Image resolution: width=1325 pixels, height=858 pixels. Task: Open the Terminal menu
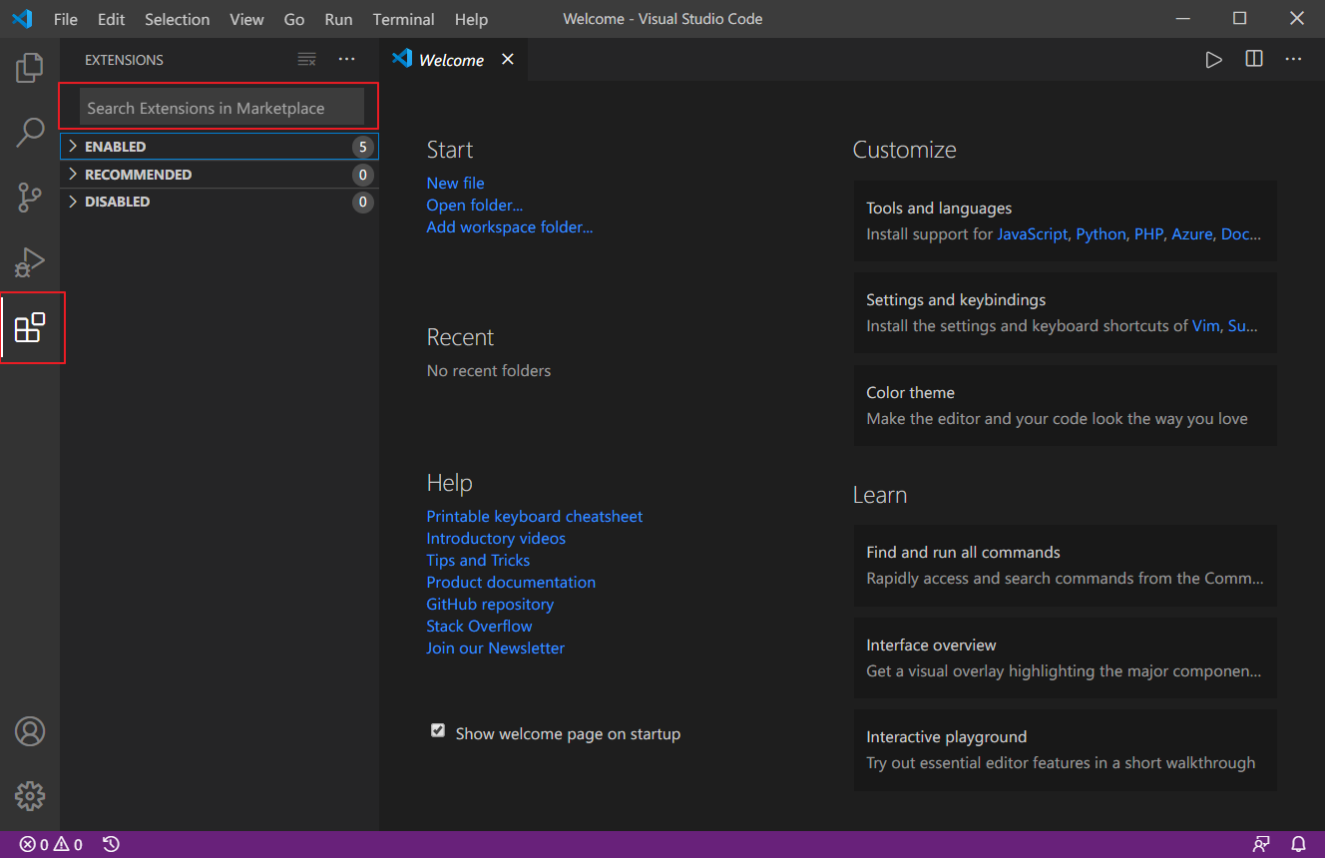pos(403,19)
